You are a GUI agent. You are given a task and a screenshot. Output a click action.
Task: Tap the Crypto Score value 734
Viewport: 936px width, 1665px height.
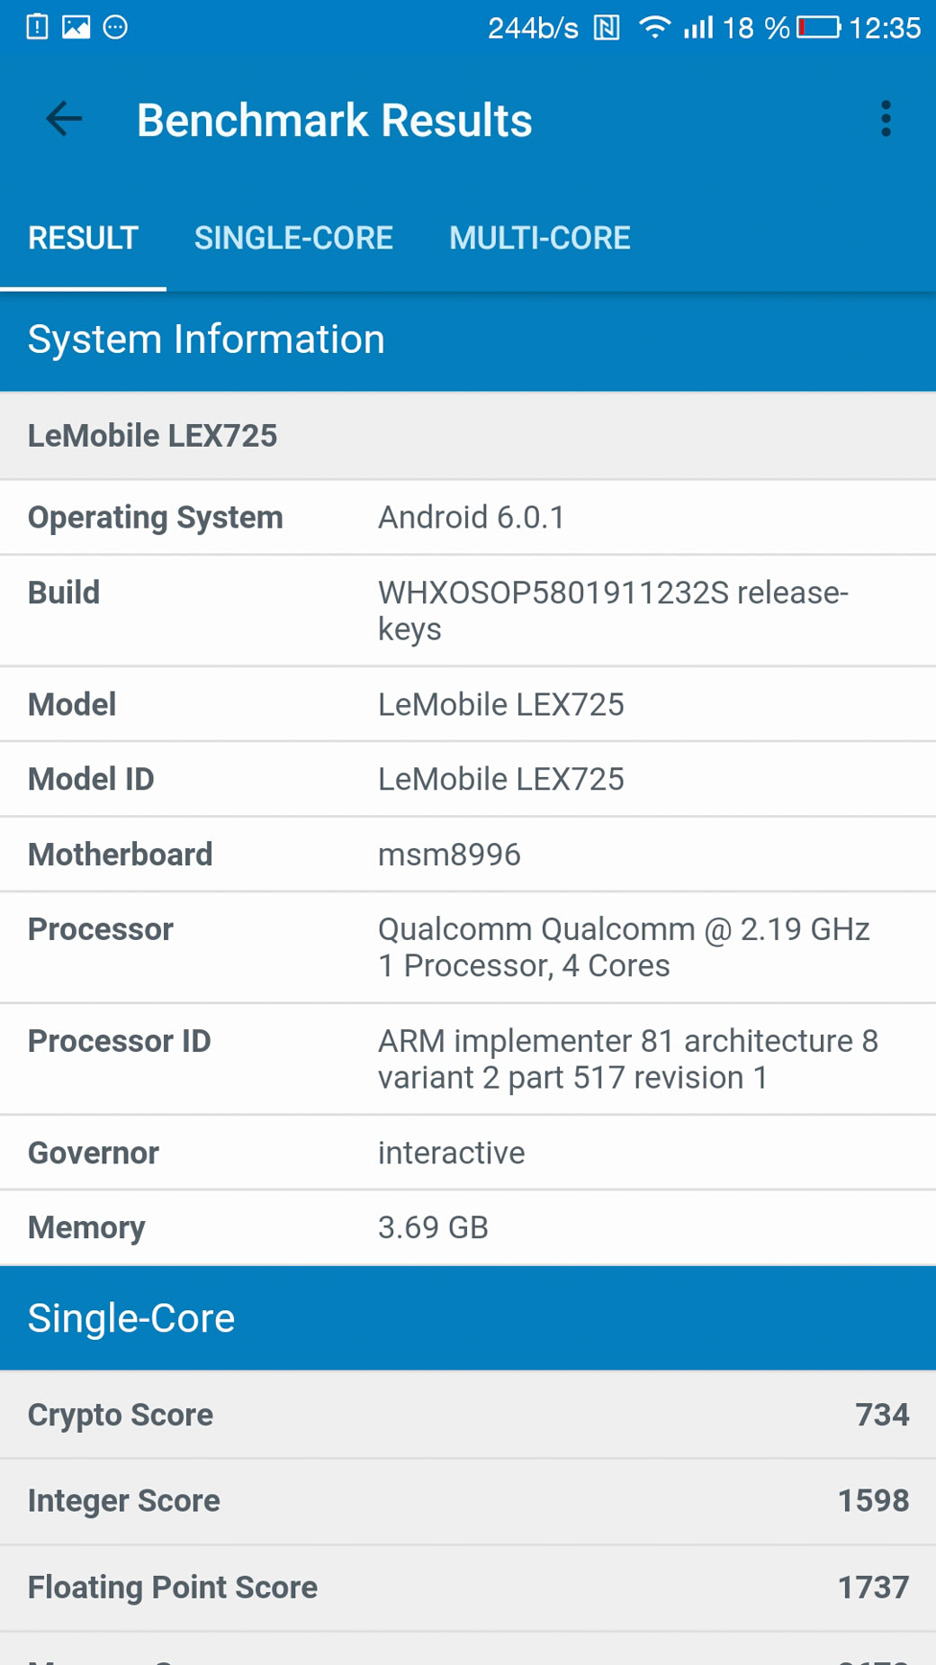tap(882, 1415)
